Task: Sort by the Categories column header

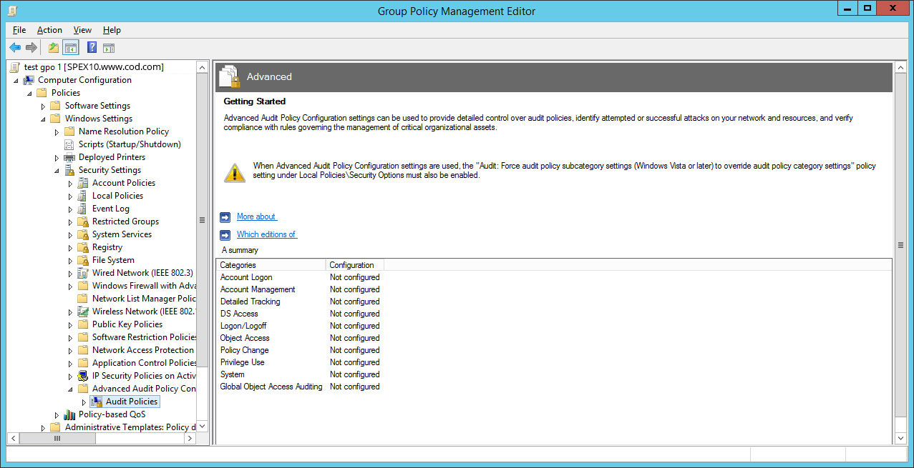Action: point(271,265)
